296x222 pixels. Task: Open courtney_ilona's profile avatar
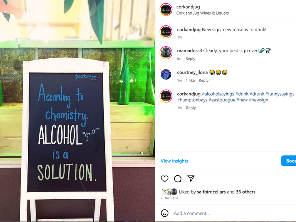point(166,74)
